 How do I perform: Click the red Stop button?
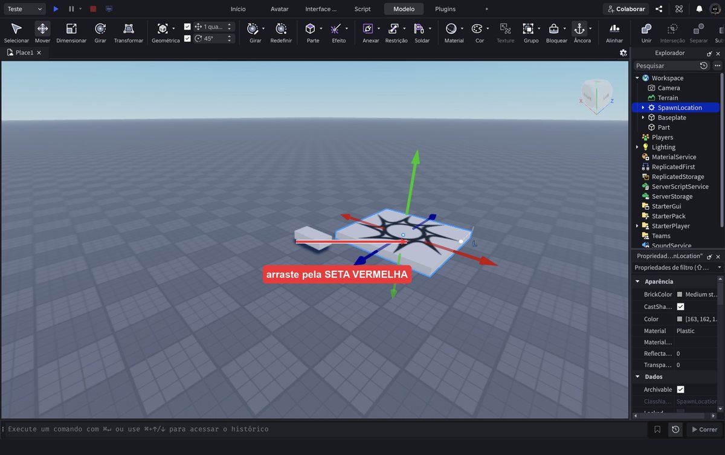tap(93, 9)
